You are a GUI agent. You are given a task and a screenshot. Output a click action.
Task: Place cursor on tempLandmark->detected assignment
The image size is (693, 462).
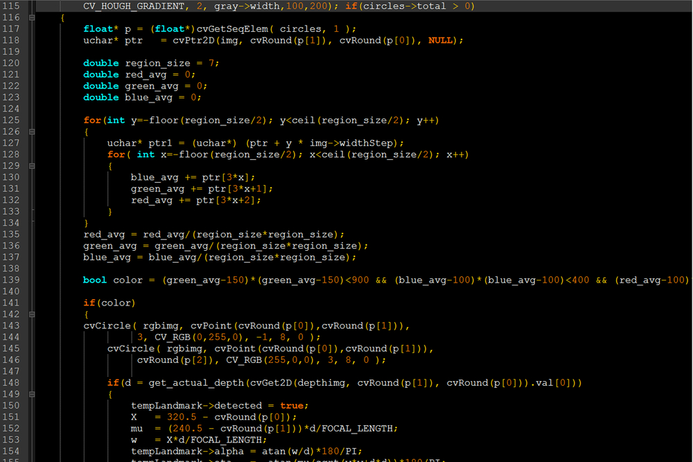click(196, 406)
